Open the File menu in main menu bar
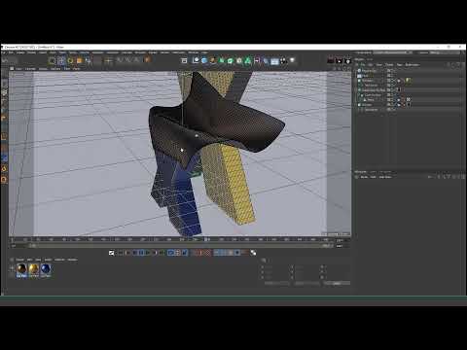The width and height of the screenshot is (467, 350). pyautogui.click(x=4, y=52)
